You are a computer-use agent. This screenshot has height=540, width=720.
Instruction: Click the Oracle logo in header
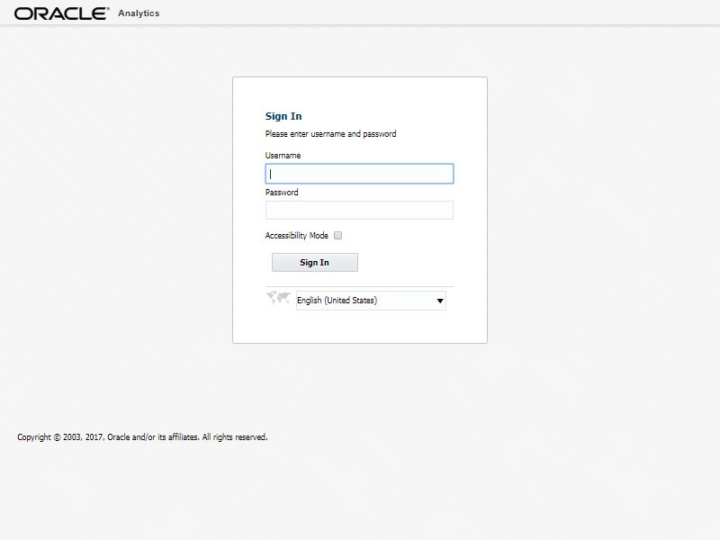[61, 13]
